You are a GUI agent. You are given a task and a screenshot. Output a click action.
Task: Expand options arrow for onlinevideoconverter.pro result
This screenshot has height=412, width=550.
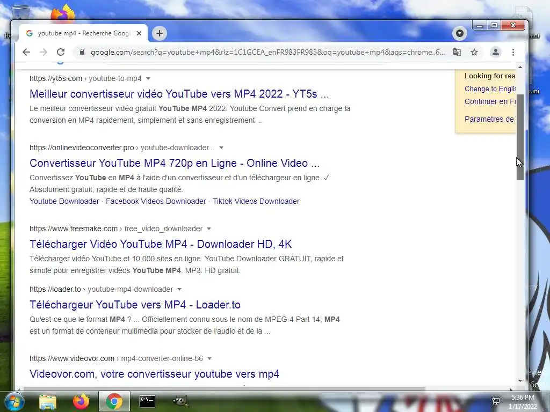(221, 148)
